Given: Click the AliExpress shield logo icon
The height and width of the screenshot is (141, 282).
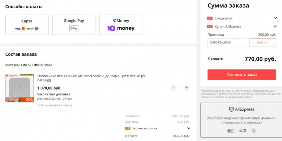Looking at the screenshot, I should 231,109.
